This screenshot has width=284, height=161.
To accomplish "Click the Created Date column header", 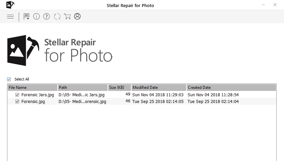I will pyautogui.click(x=231, y=88).
